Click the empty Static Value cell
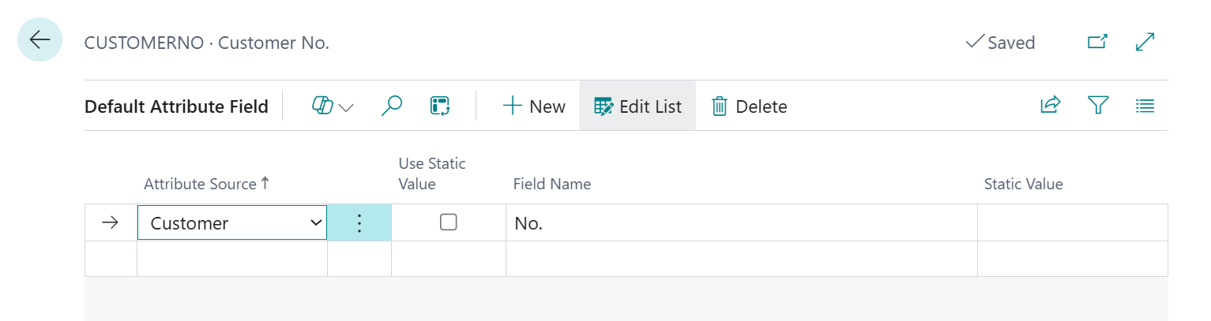 [1072, 223]
